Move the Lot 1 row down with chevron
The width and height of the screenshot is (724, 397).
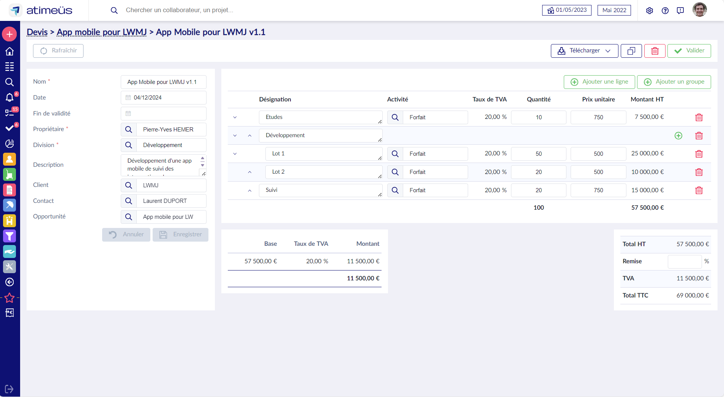tap(235, 154)
